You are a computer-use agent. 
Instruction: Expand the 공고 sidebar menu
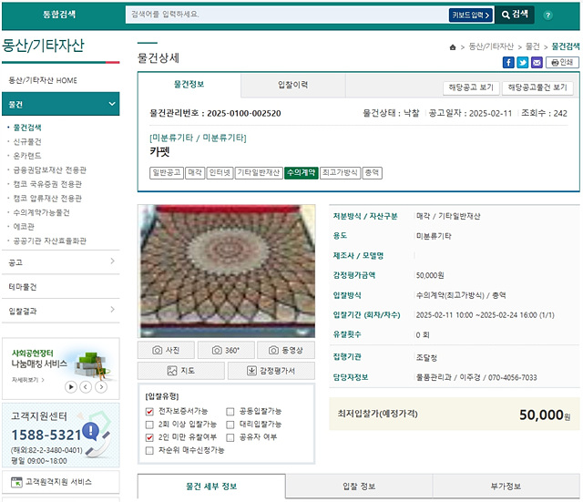tap(61, 262)
